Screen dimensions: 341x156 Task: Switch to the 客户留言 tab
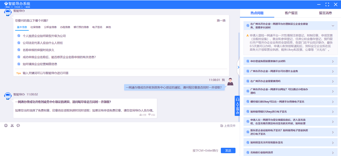tap(291, 13)
